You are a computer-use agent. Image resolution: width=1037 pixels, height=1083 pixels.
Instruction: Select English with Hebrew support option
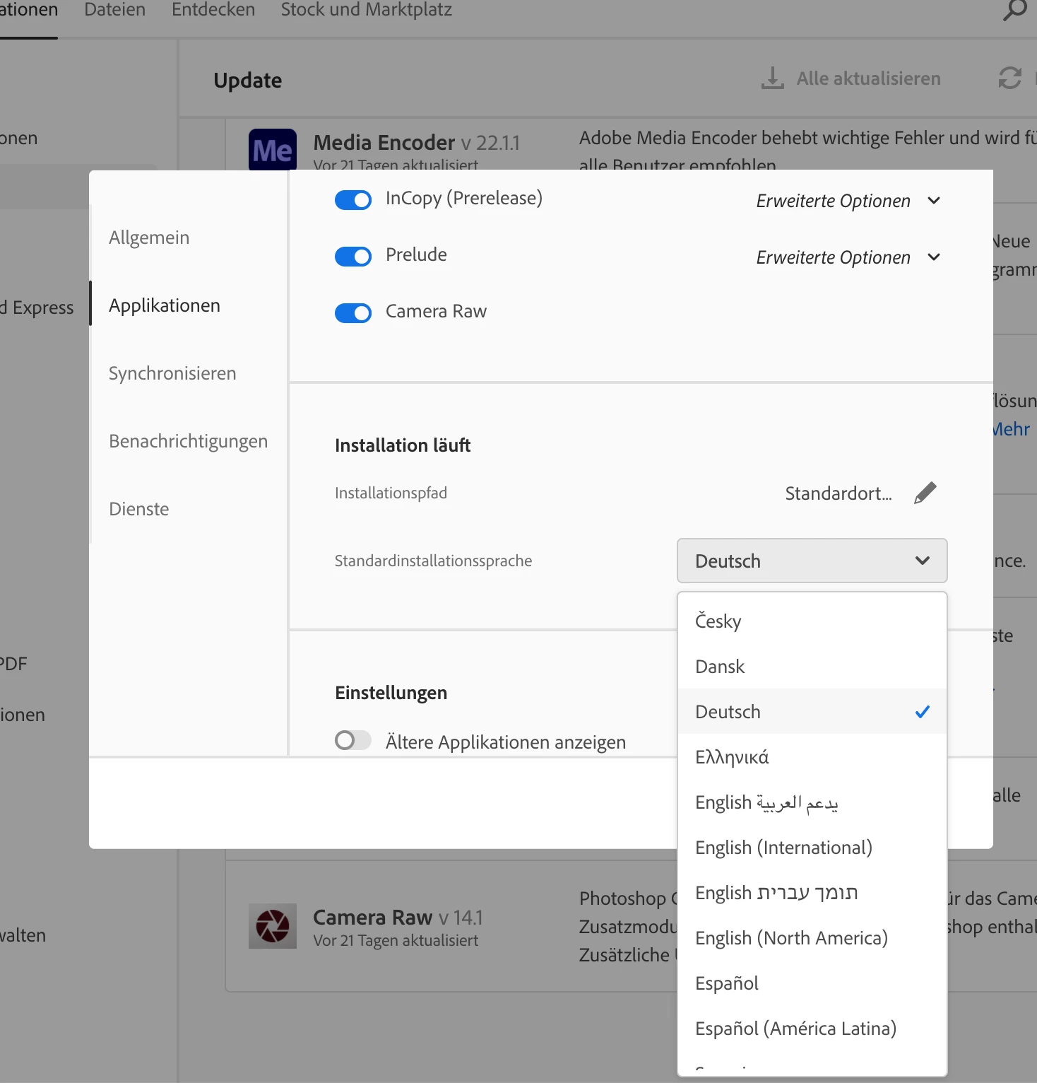812,893
